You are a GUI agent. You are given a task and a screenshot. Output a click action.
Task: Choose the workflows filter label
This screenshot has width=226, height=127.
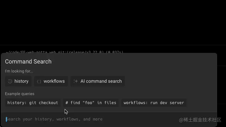click(54, 81)
